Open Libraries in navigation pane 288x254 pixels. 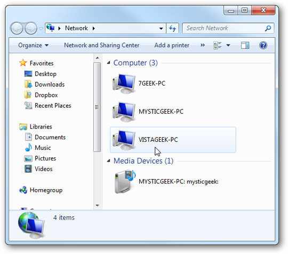pyautogui.click(x=41, y=126)
